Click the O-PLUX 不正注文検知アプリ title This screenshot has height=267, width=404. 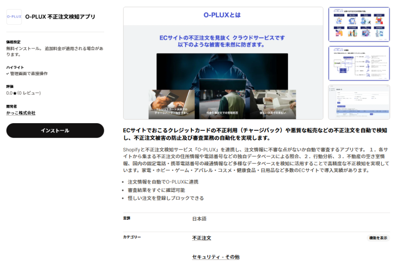[x=60, y=17]
